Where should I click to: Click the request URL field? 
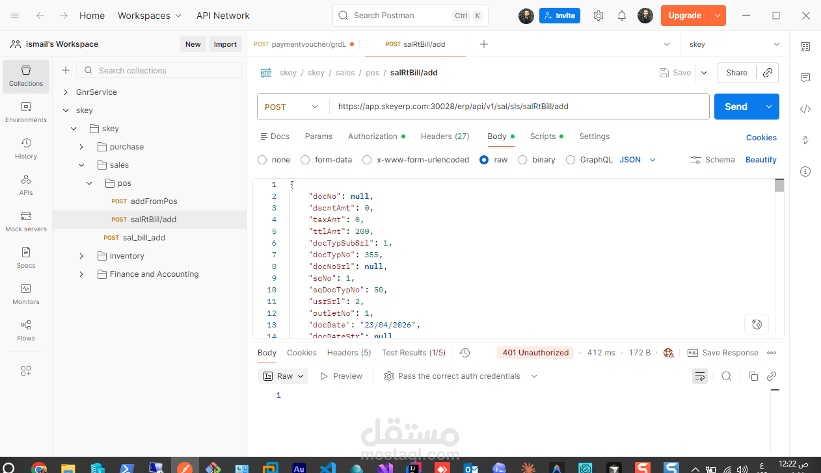(x=519, y=107)
